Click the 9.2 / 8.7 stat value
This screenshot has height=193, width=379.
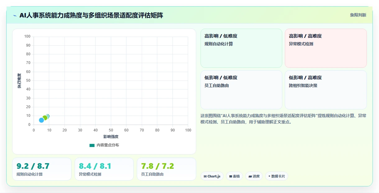point(33,166)
